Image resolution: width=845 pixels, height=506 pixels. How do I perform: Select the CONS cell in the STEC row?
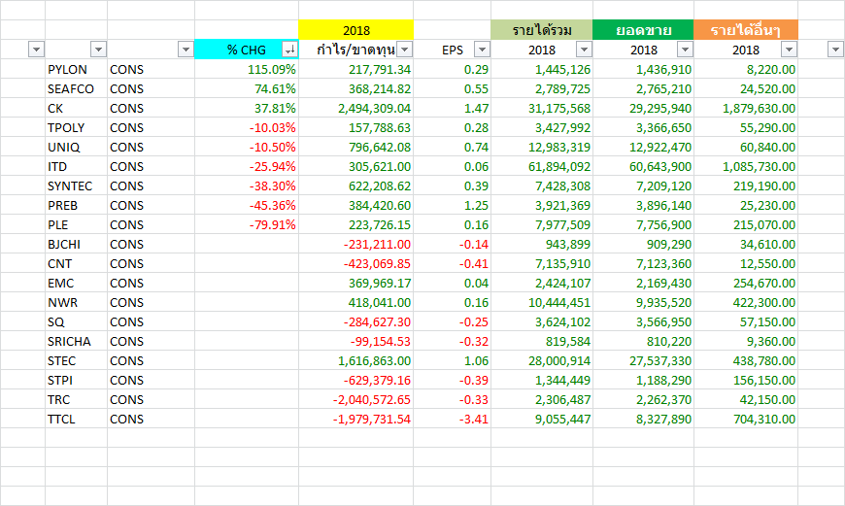pos(151,360)
